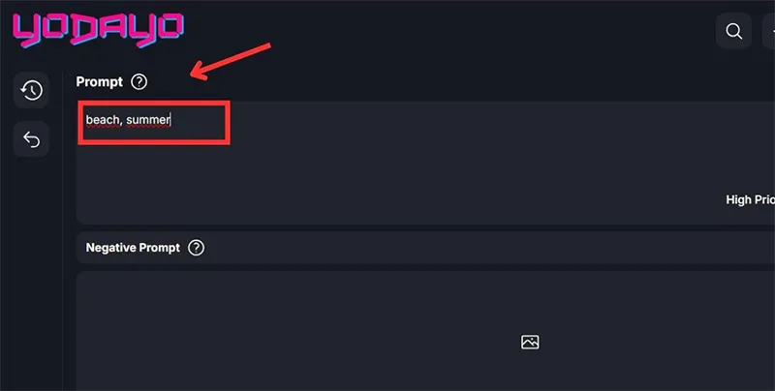The image size is (775, 391).
Task: Open generation history clock icon
Action: click(x=32, y=90)
